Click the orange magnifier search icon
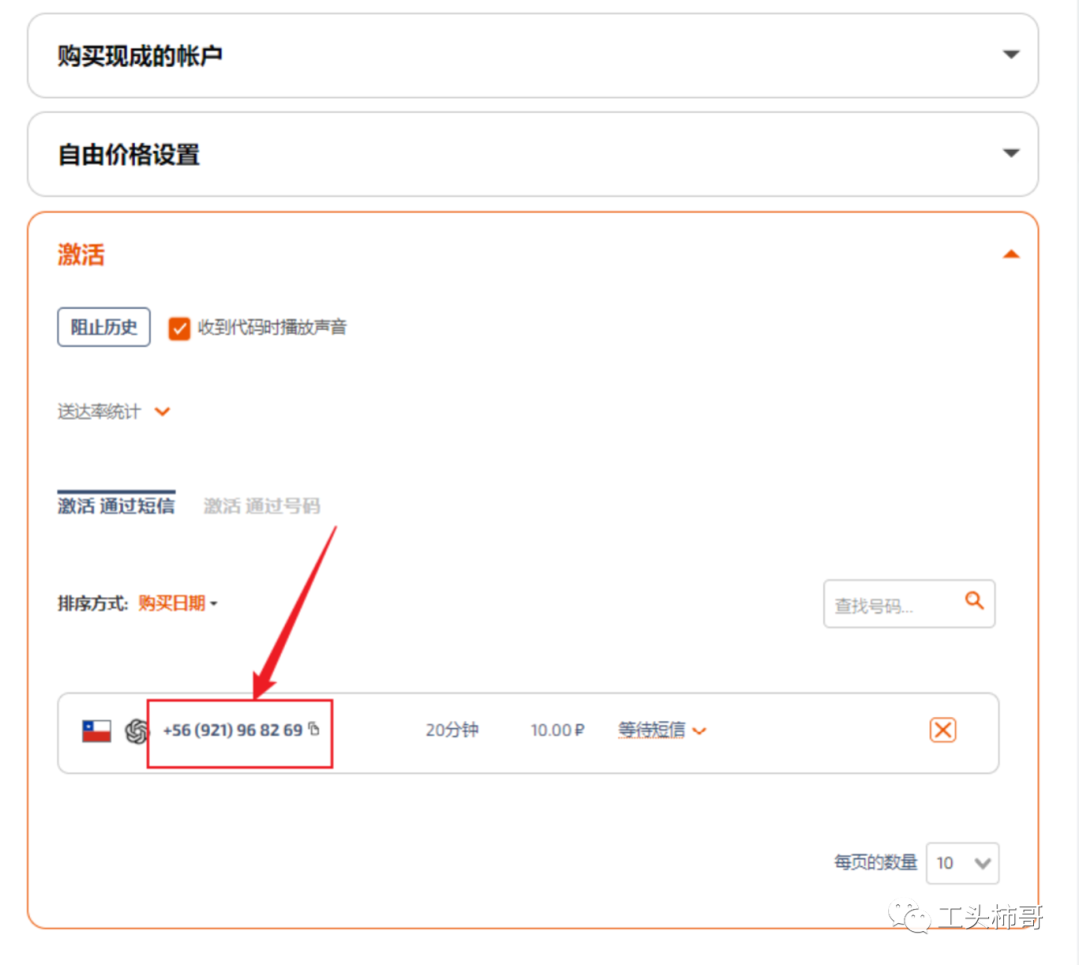 (974, 601)
